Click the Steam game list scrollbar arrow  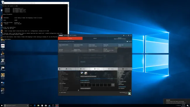coord(78,90)
